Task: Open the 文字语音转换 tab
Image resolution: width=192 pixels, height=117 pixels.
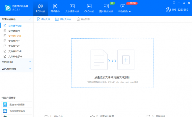Action: (72, 8)
